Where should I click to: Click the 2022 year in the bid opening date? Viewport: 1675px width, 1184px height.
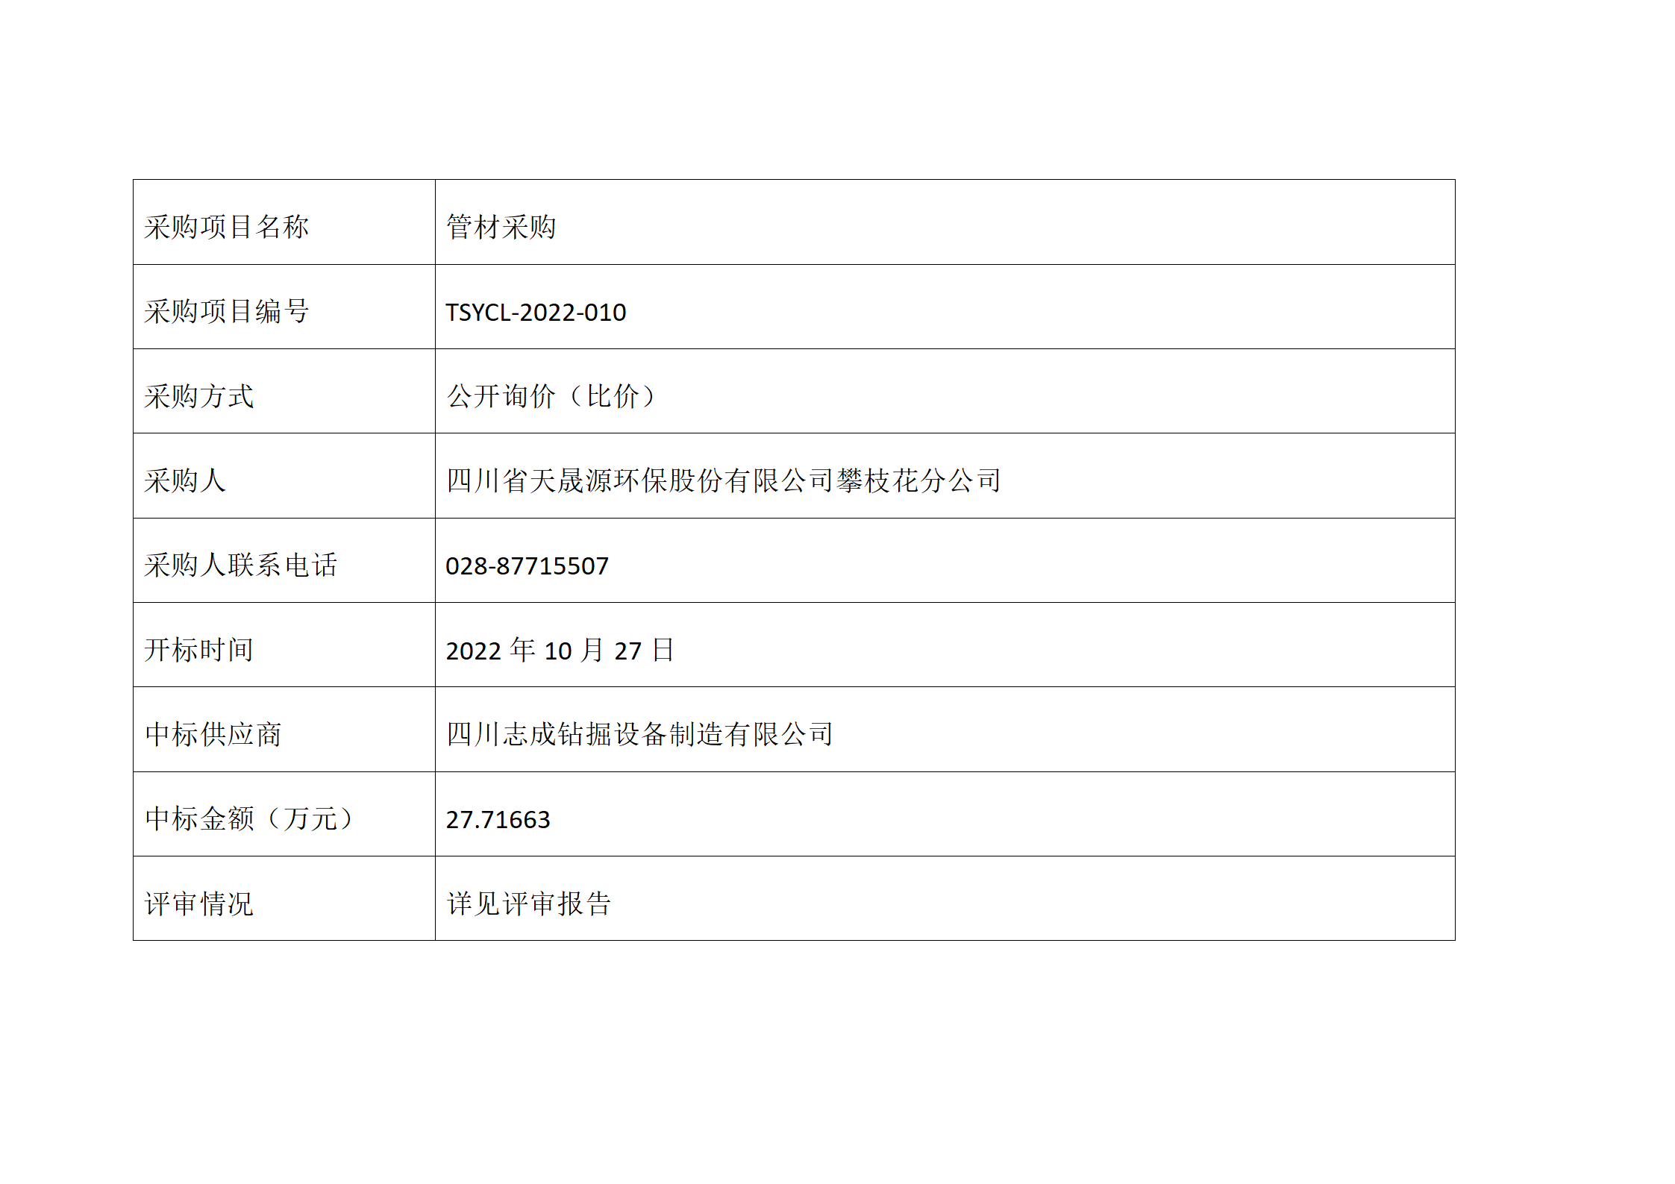473,651
